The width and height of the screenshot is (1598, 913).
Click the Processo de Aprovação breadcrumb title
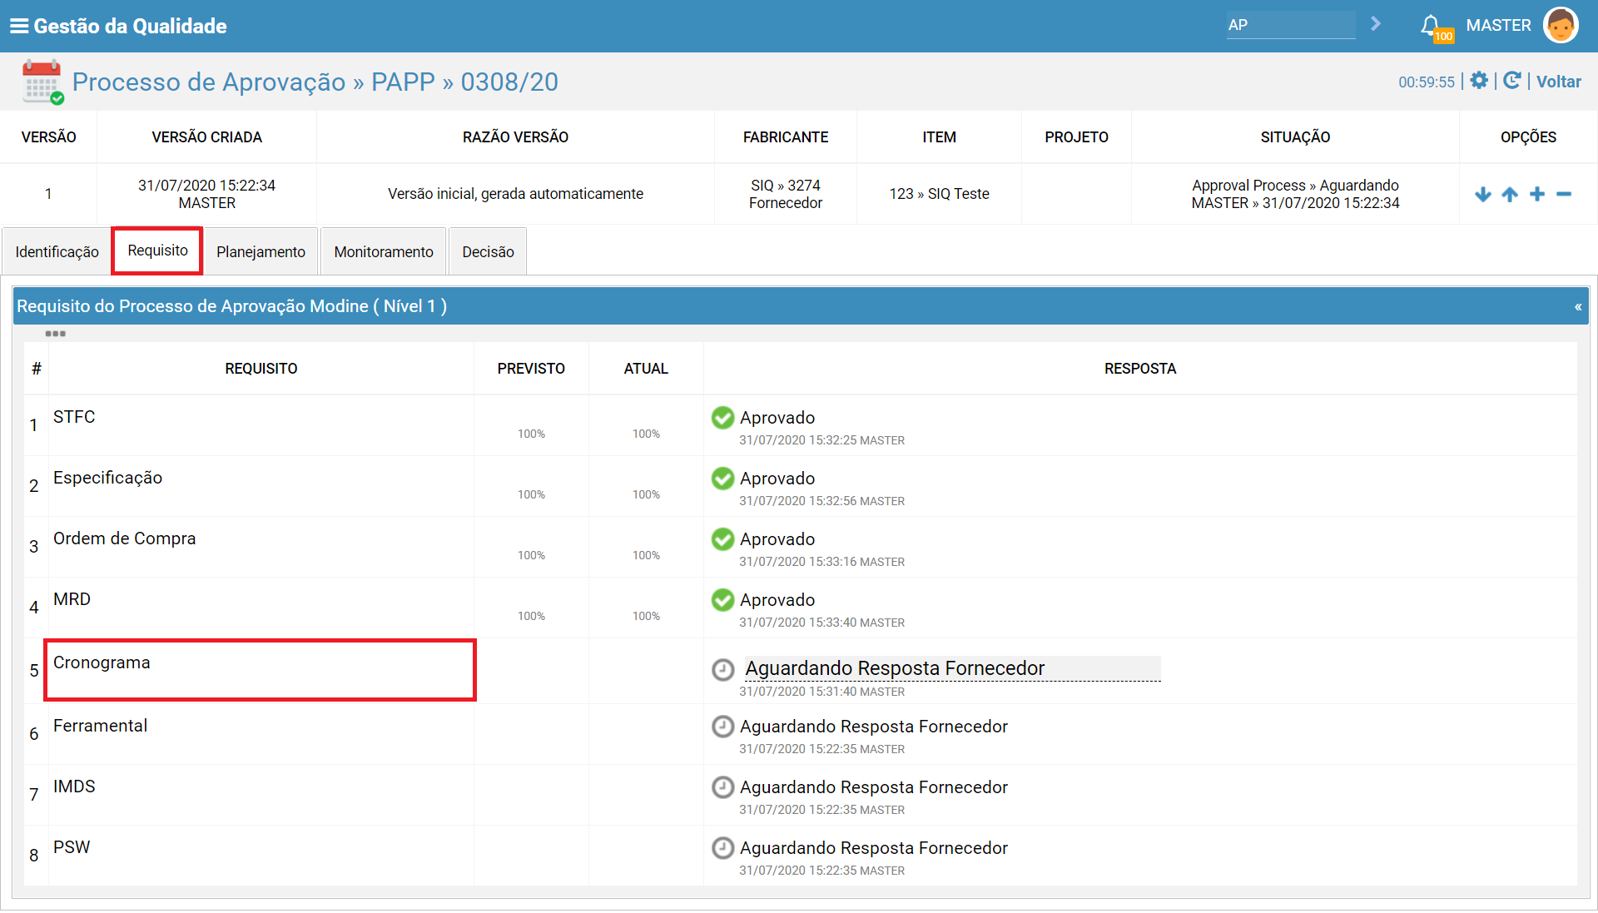click(x=208, y=82)
